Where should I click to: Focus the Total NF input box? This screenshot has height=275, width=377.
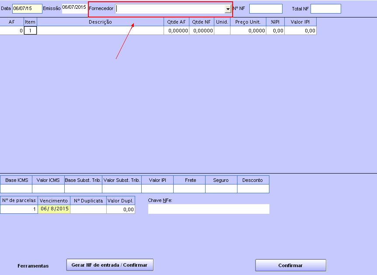326,9
